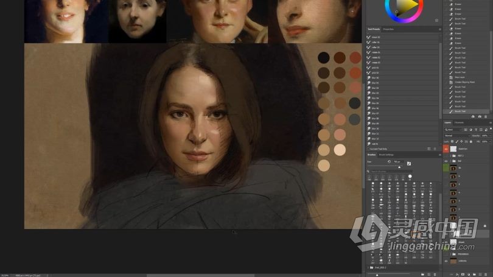Create a new group in Layers panel
This screenshot has height=277, width=493.
coord(475,275)
